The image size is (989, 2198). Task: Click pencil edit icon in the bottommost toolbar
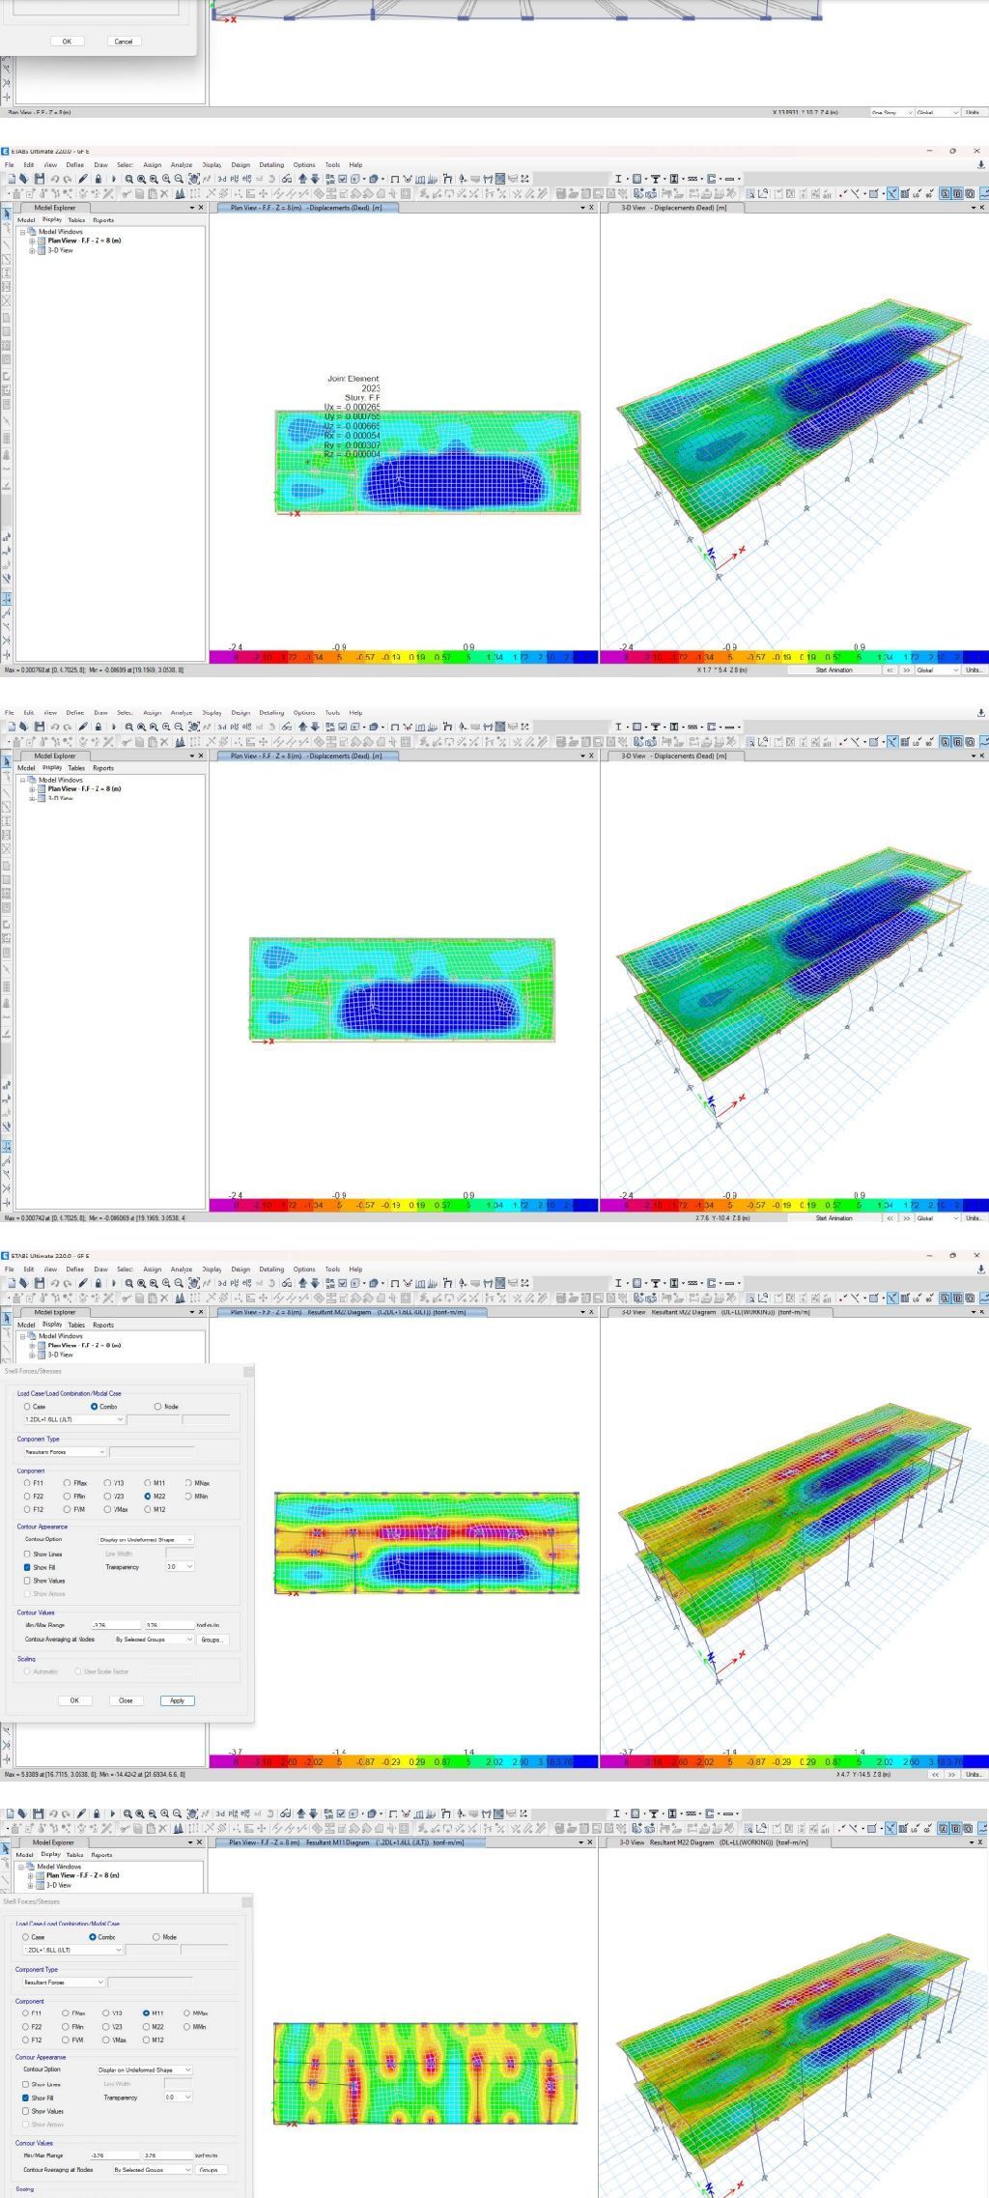click(x=82, y=1813)
